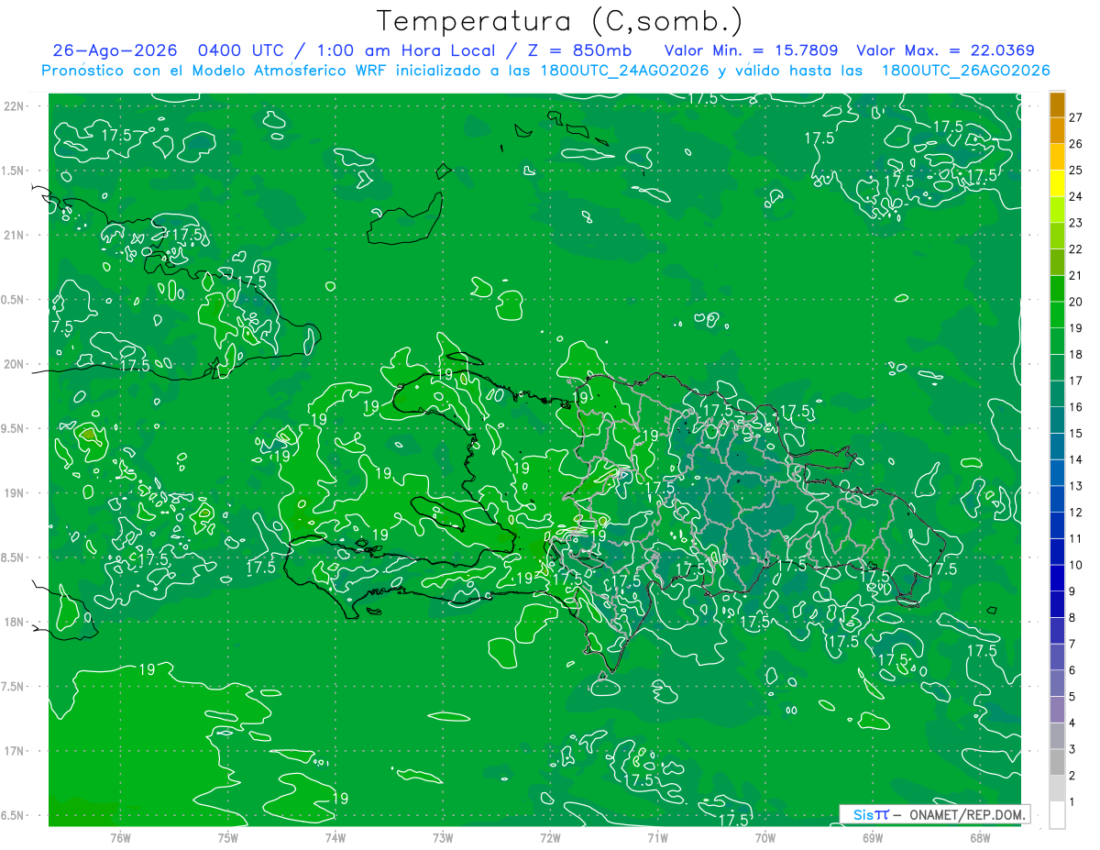
Task: Click the title 'Temperatura (C,somb.)'
Action: [560, 22]
